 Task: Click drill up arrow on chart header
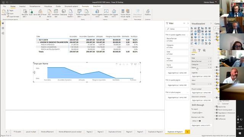click(x=117, y=64)
